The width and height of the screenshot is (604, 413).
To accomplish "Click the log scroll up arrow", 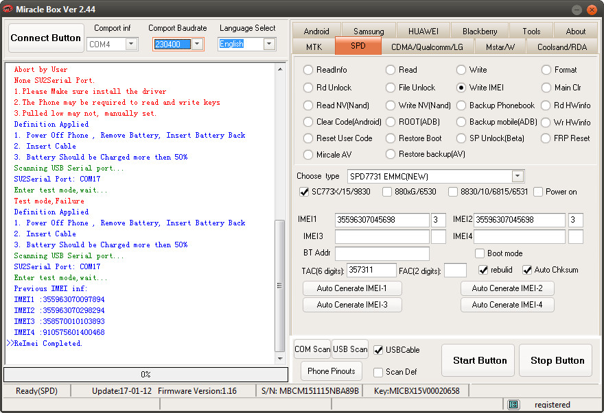I will (280, 70).
